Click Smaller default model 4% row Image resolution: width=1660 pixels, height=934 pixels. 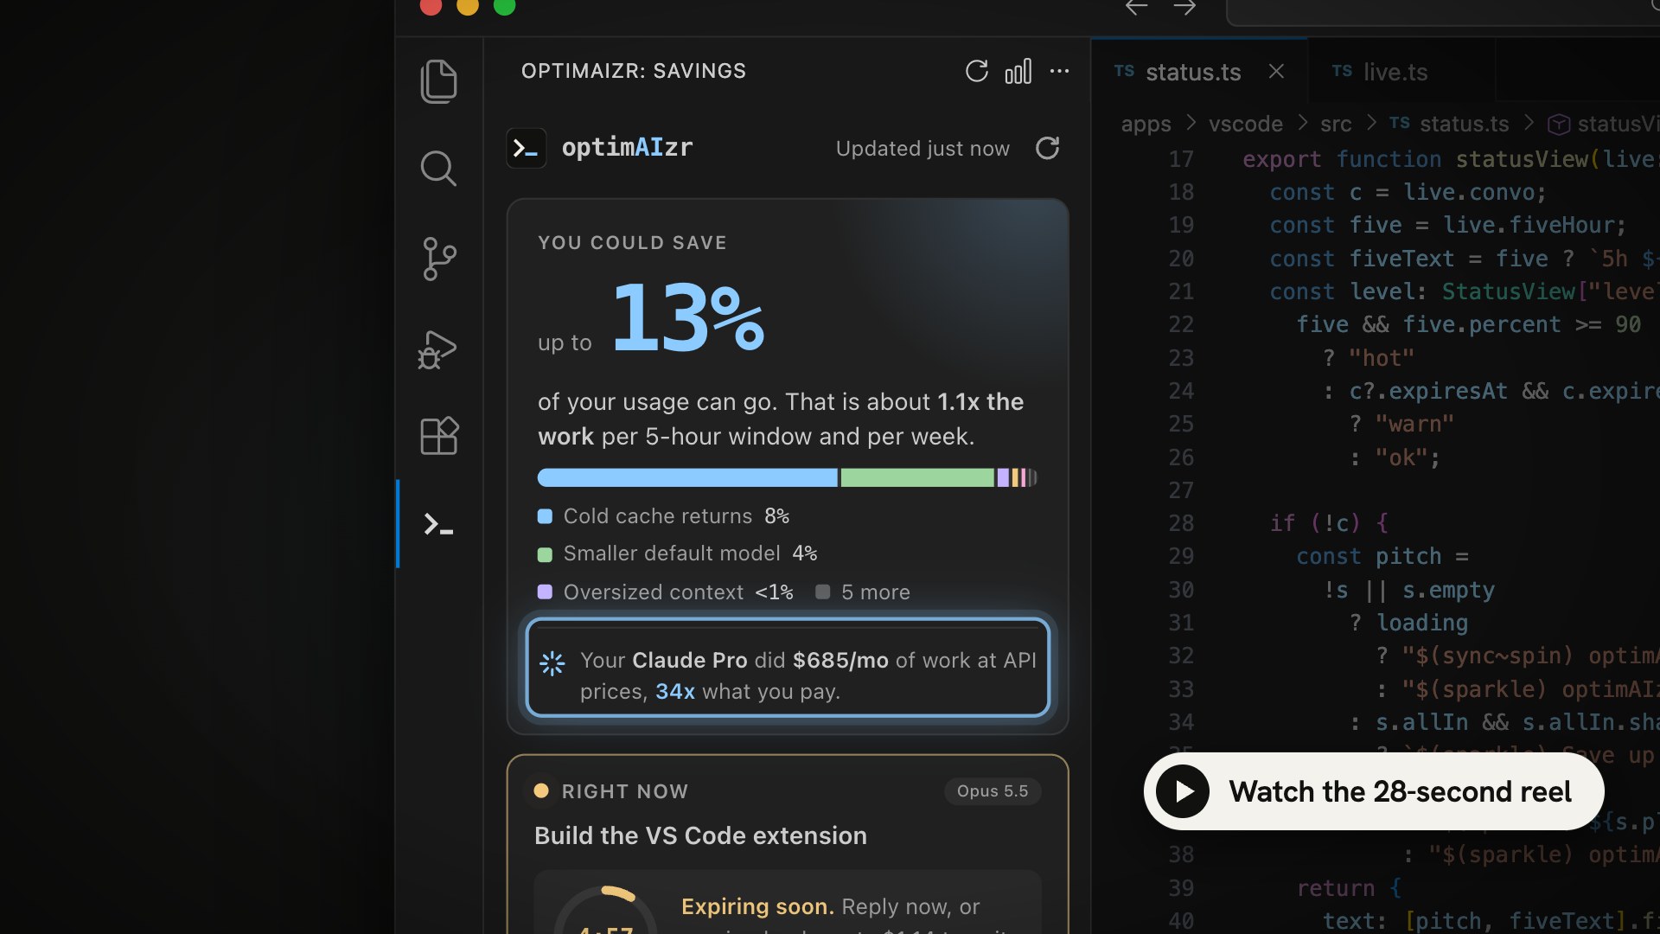678,553
